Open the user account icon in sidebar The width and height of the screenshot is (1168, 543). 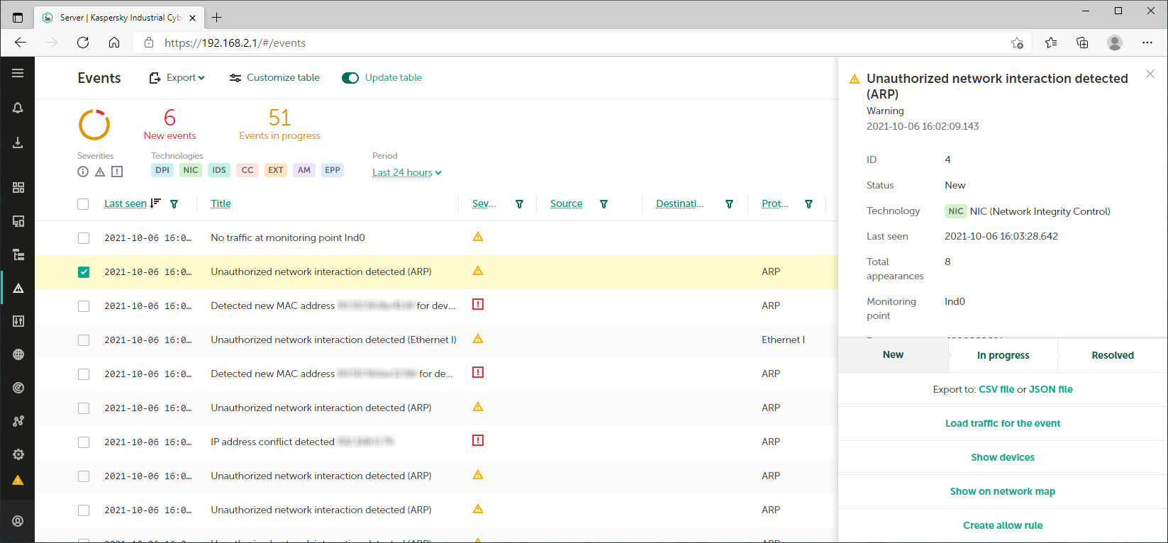pos(18,521)
